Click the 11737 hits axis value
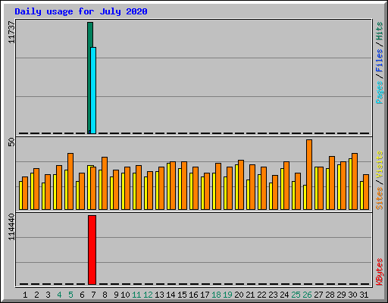 (x=11, y=32)
